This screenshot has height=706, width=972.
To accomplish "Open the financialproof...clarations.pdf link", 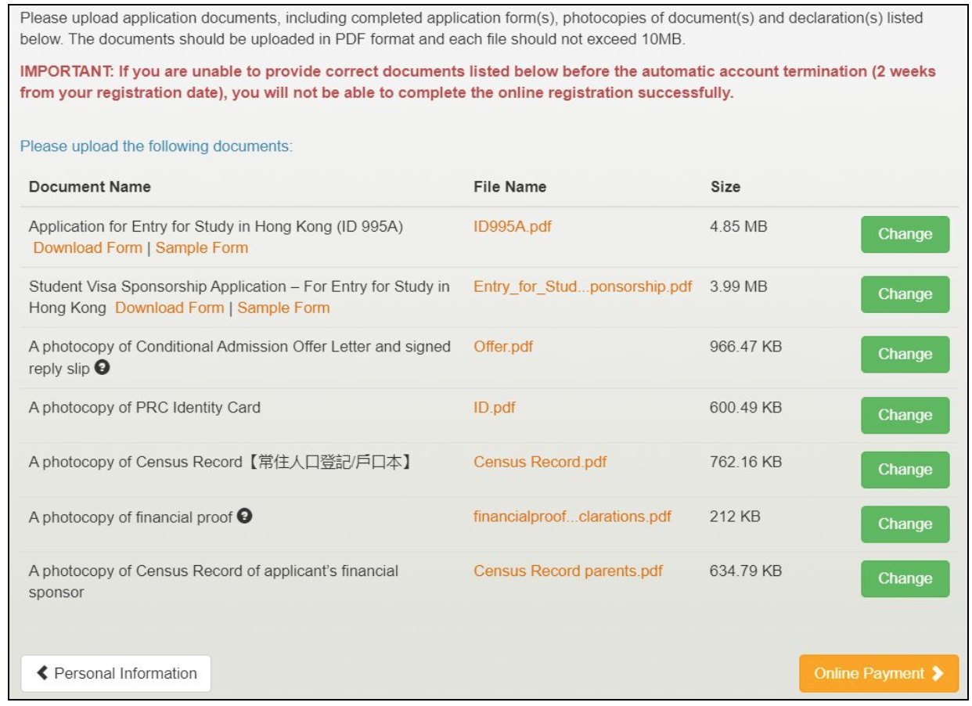I will (x=572, y=517).
